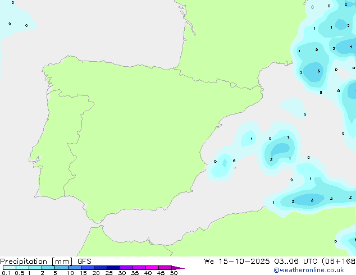
Task: Select the 1–2 mm legend color swatch
Action: click(x=35, y=268)
